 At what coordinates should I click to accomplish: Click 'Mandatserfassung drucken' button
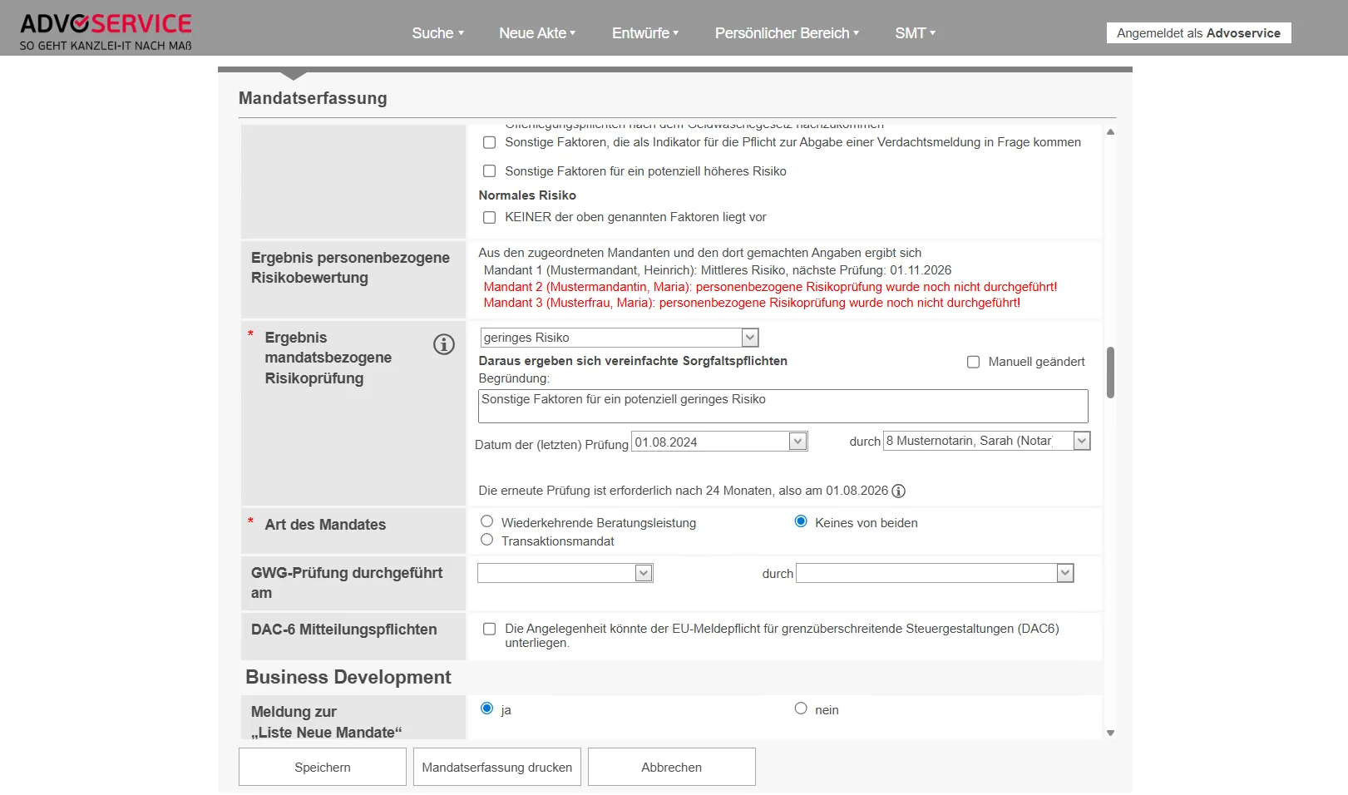(497, 768)
